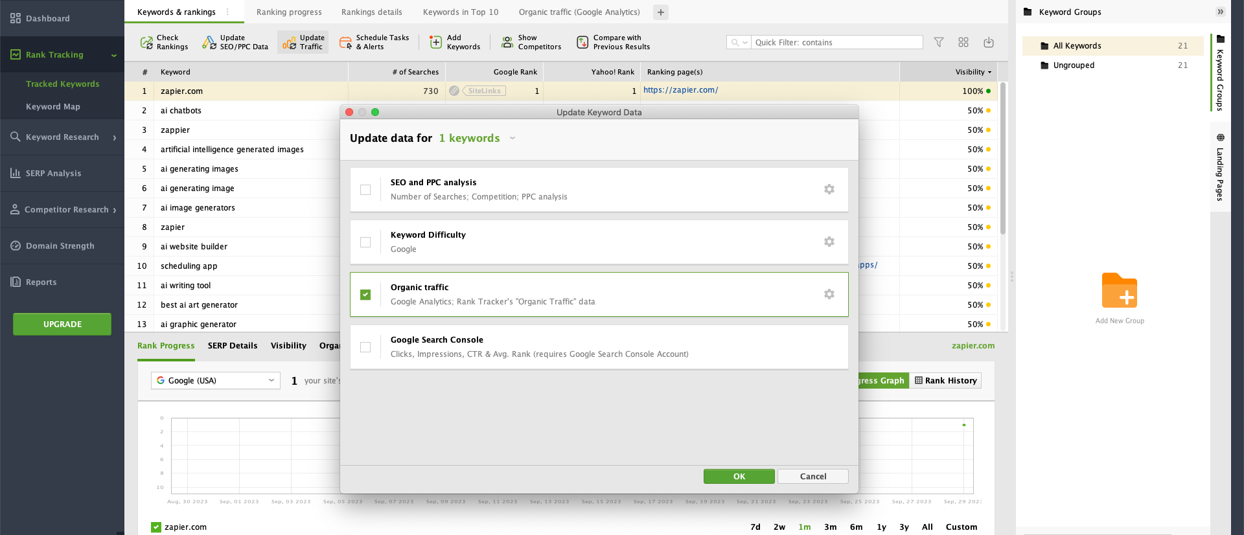Click Compare with Previous Results icon
The width and height of the screenshot is (1244, 535).
(x=582, y=43)
